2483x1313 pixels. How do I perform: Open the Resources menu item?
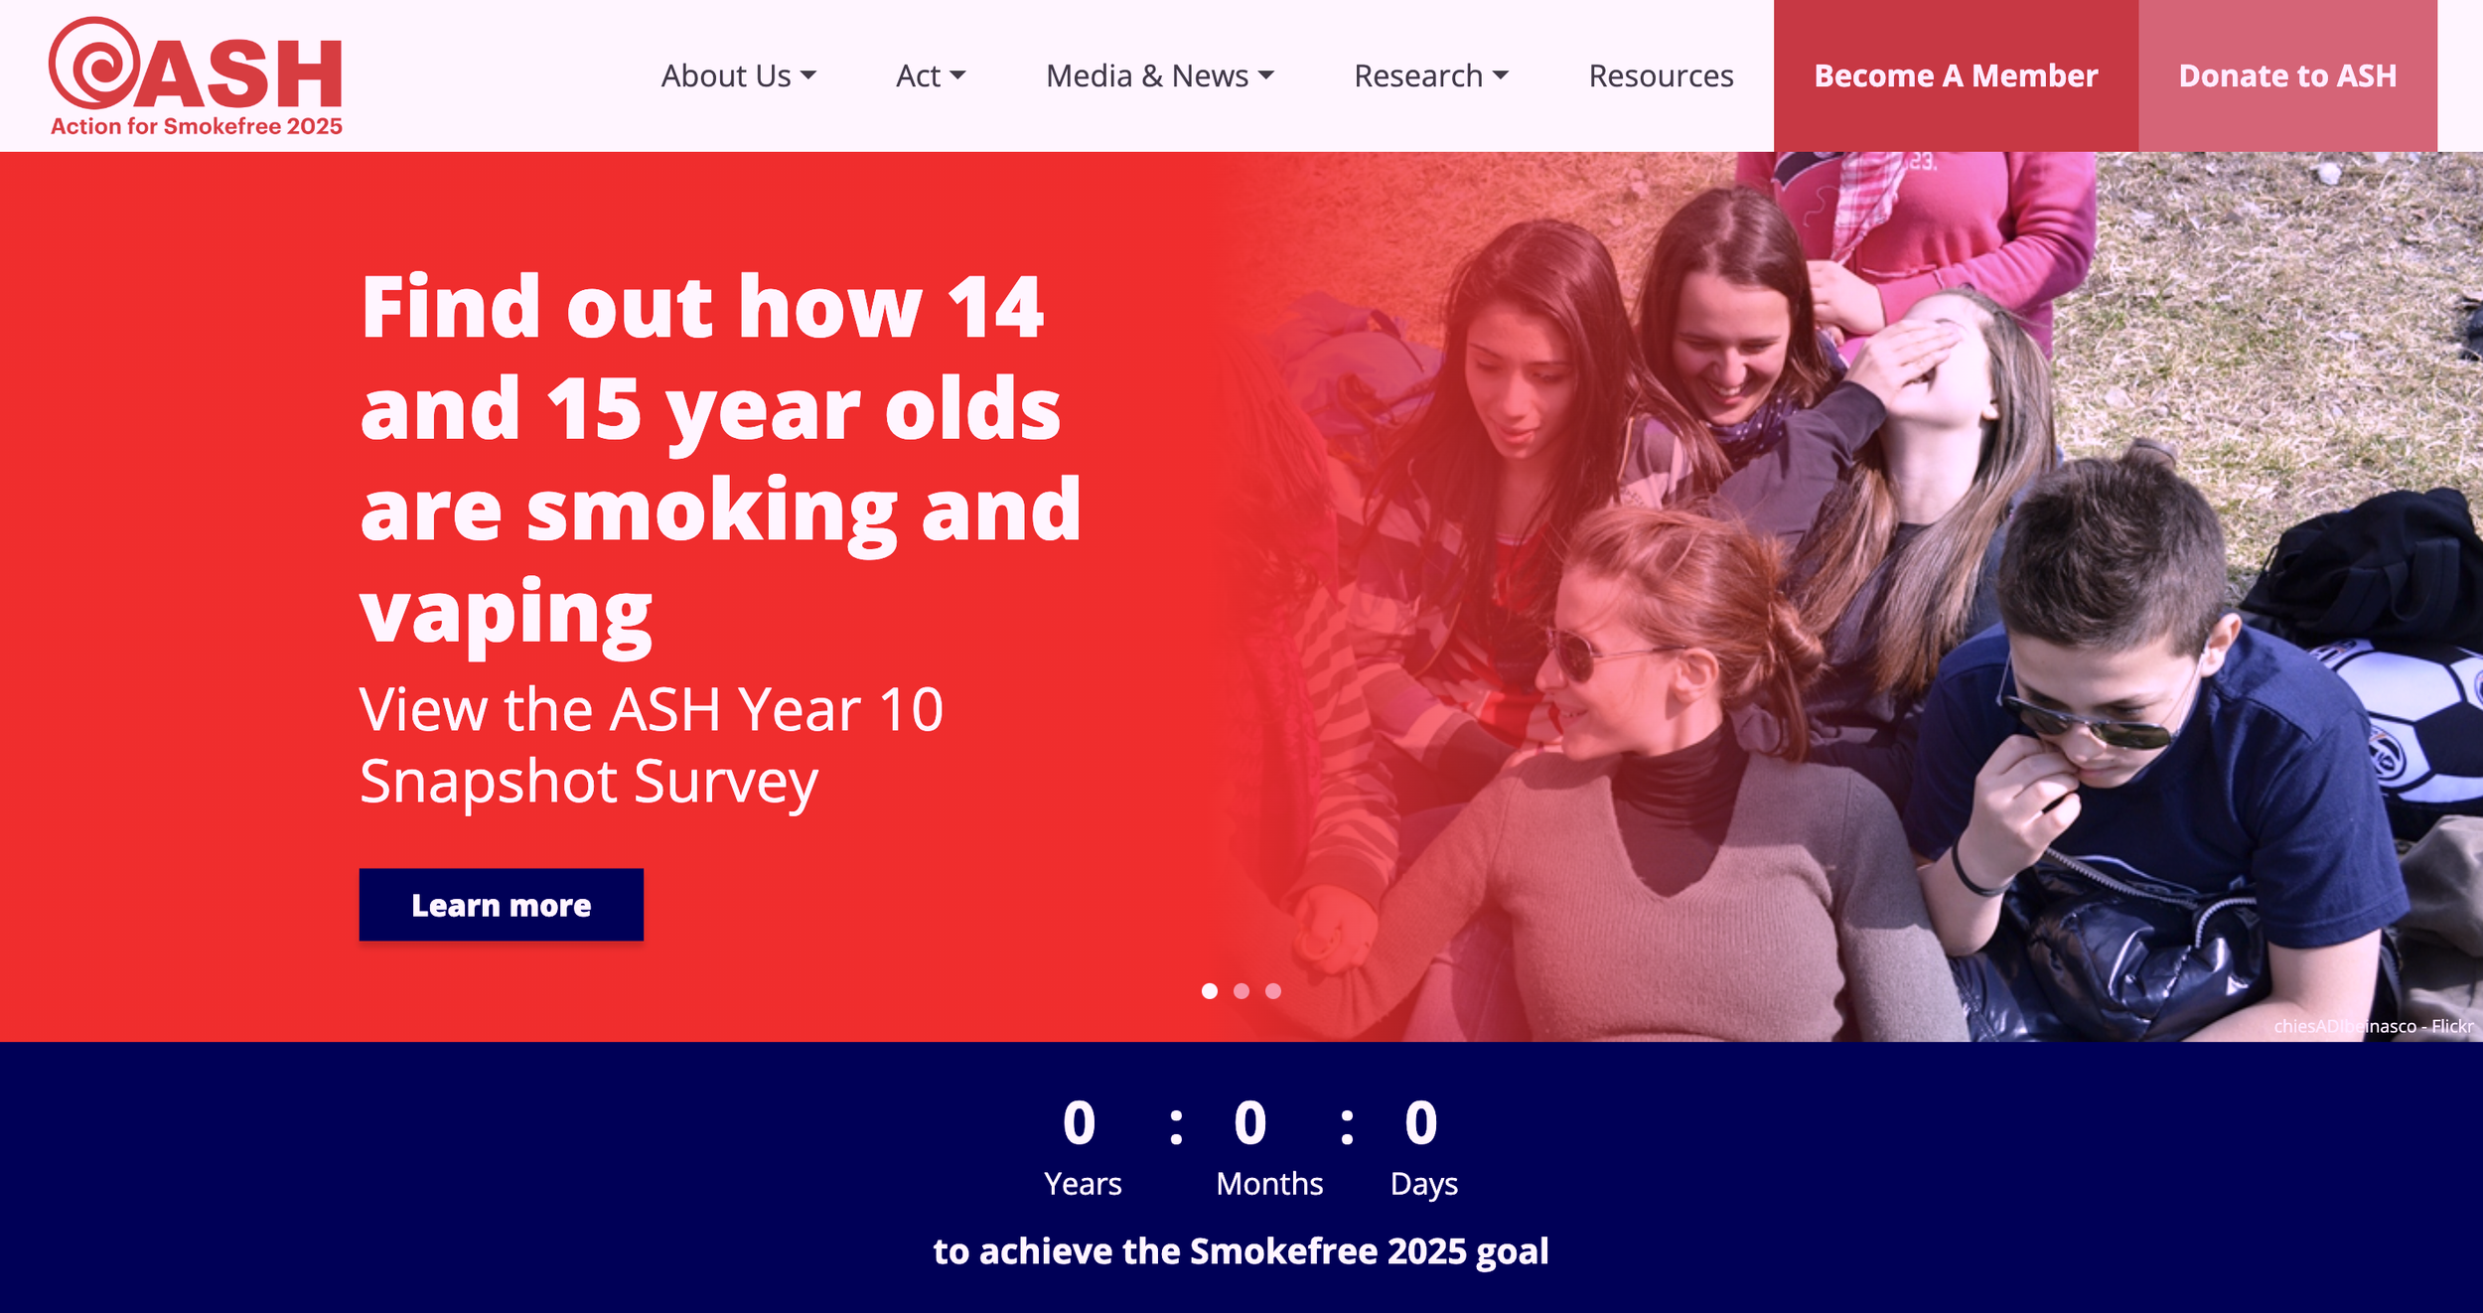click(1661, 76)
